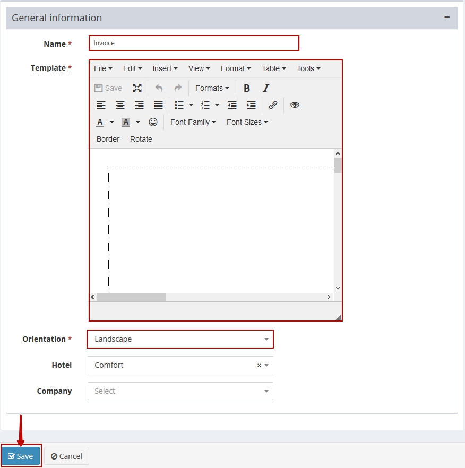
Task: Click the Border button
Action: [108, 139]
